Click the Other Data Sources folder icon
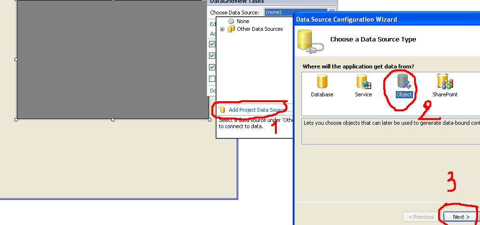Viewport: 480px width, 225px height. pyautogui.click(x=232, y=29)
